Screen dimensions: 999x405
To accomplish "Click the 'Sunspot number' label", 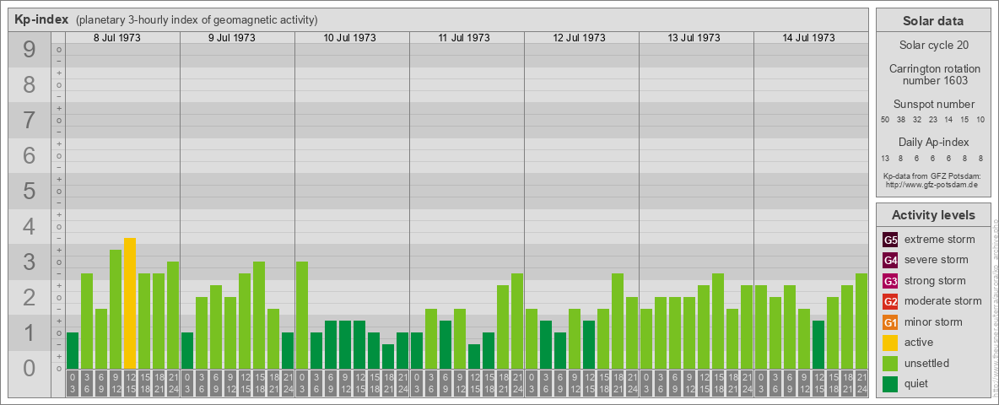I will click(933, 105).
